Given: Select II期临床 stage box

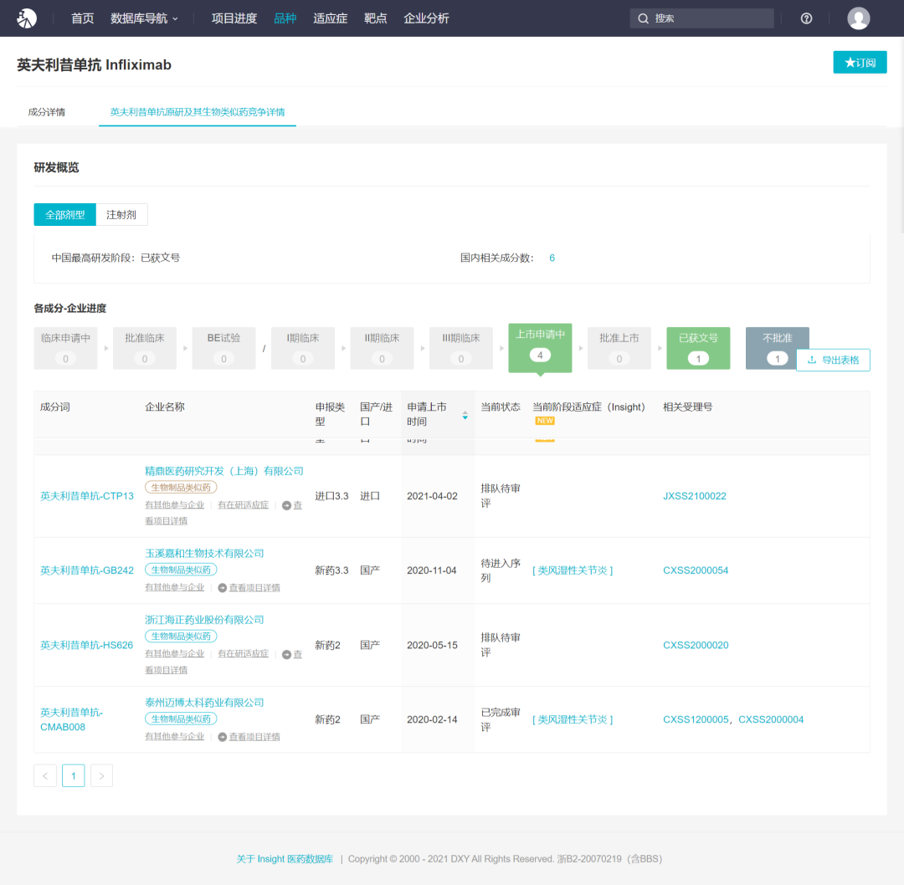Looking at the screenshot, I should point(382,348).
